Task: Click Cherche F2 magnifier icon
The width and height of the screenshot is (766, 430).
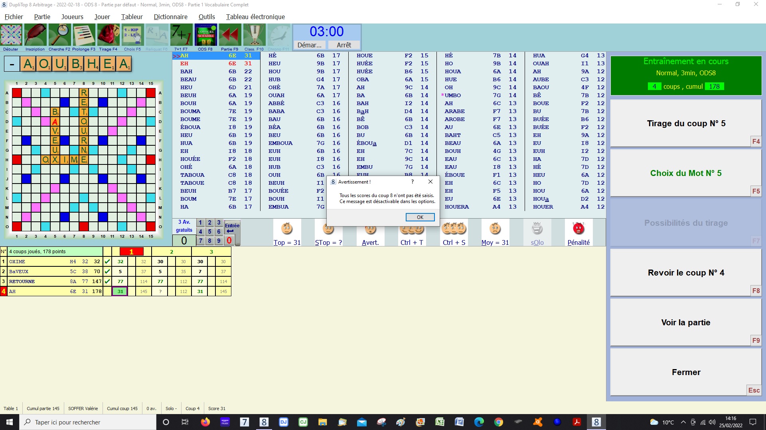Action: 59,35
